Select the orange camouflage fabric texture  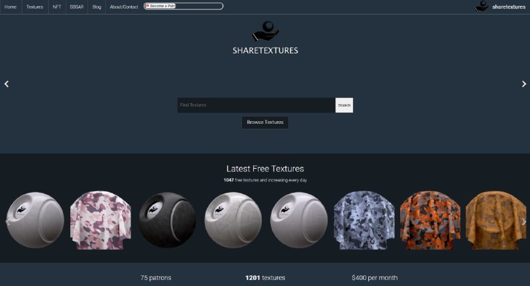pyautogui.click(x=430, y=220)
